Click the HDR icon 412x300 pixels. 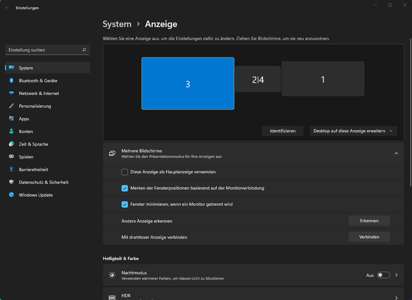click(112, 298)
